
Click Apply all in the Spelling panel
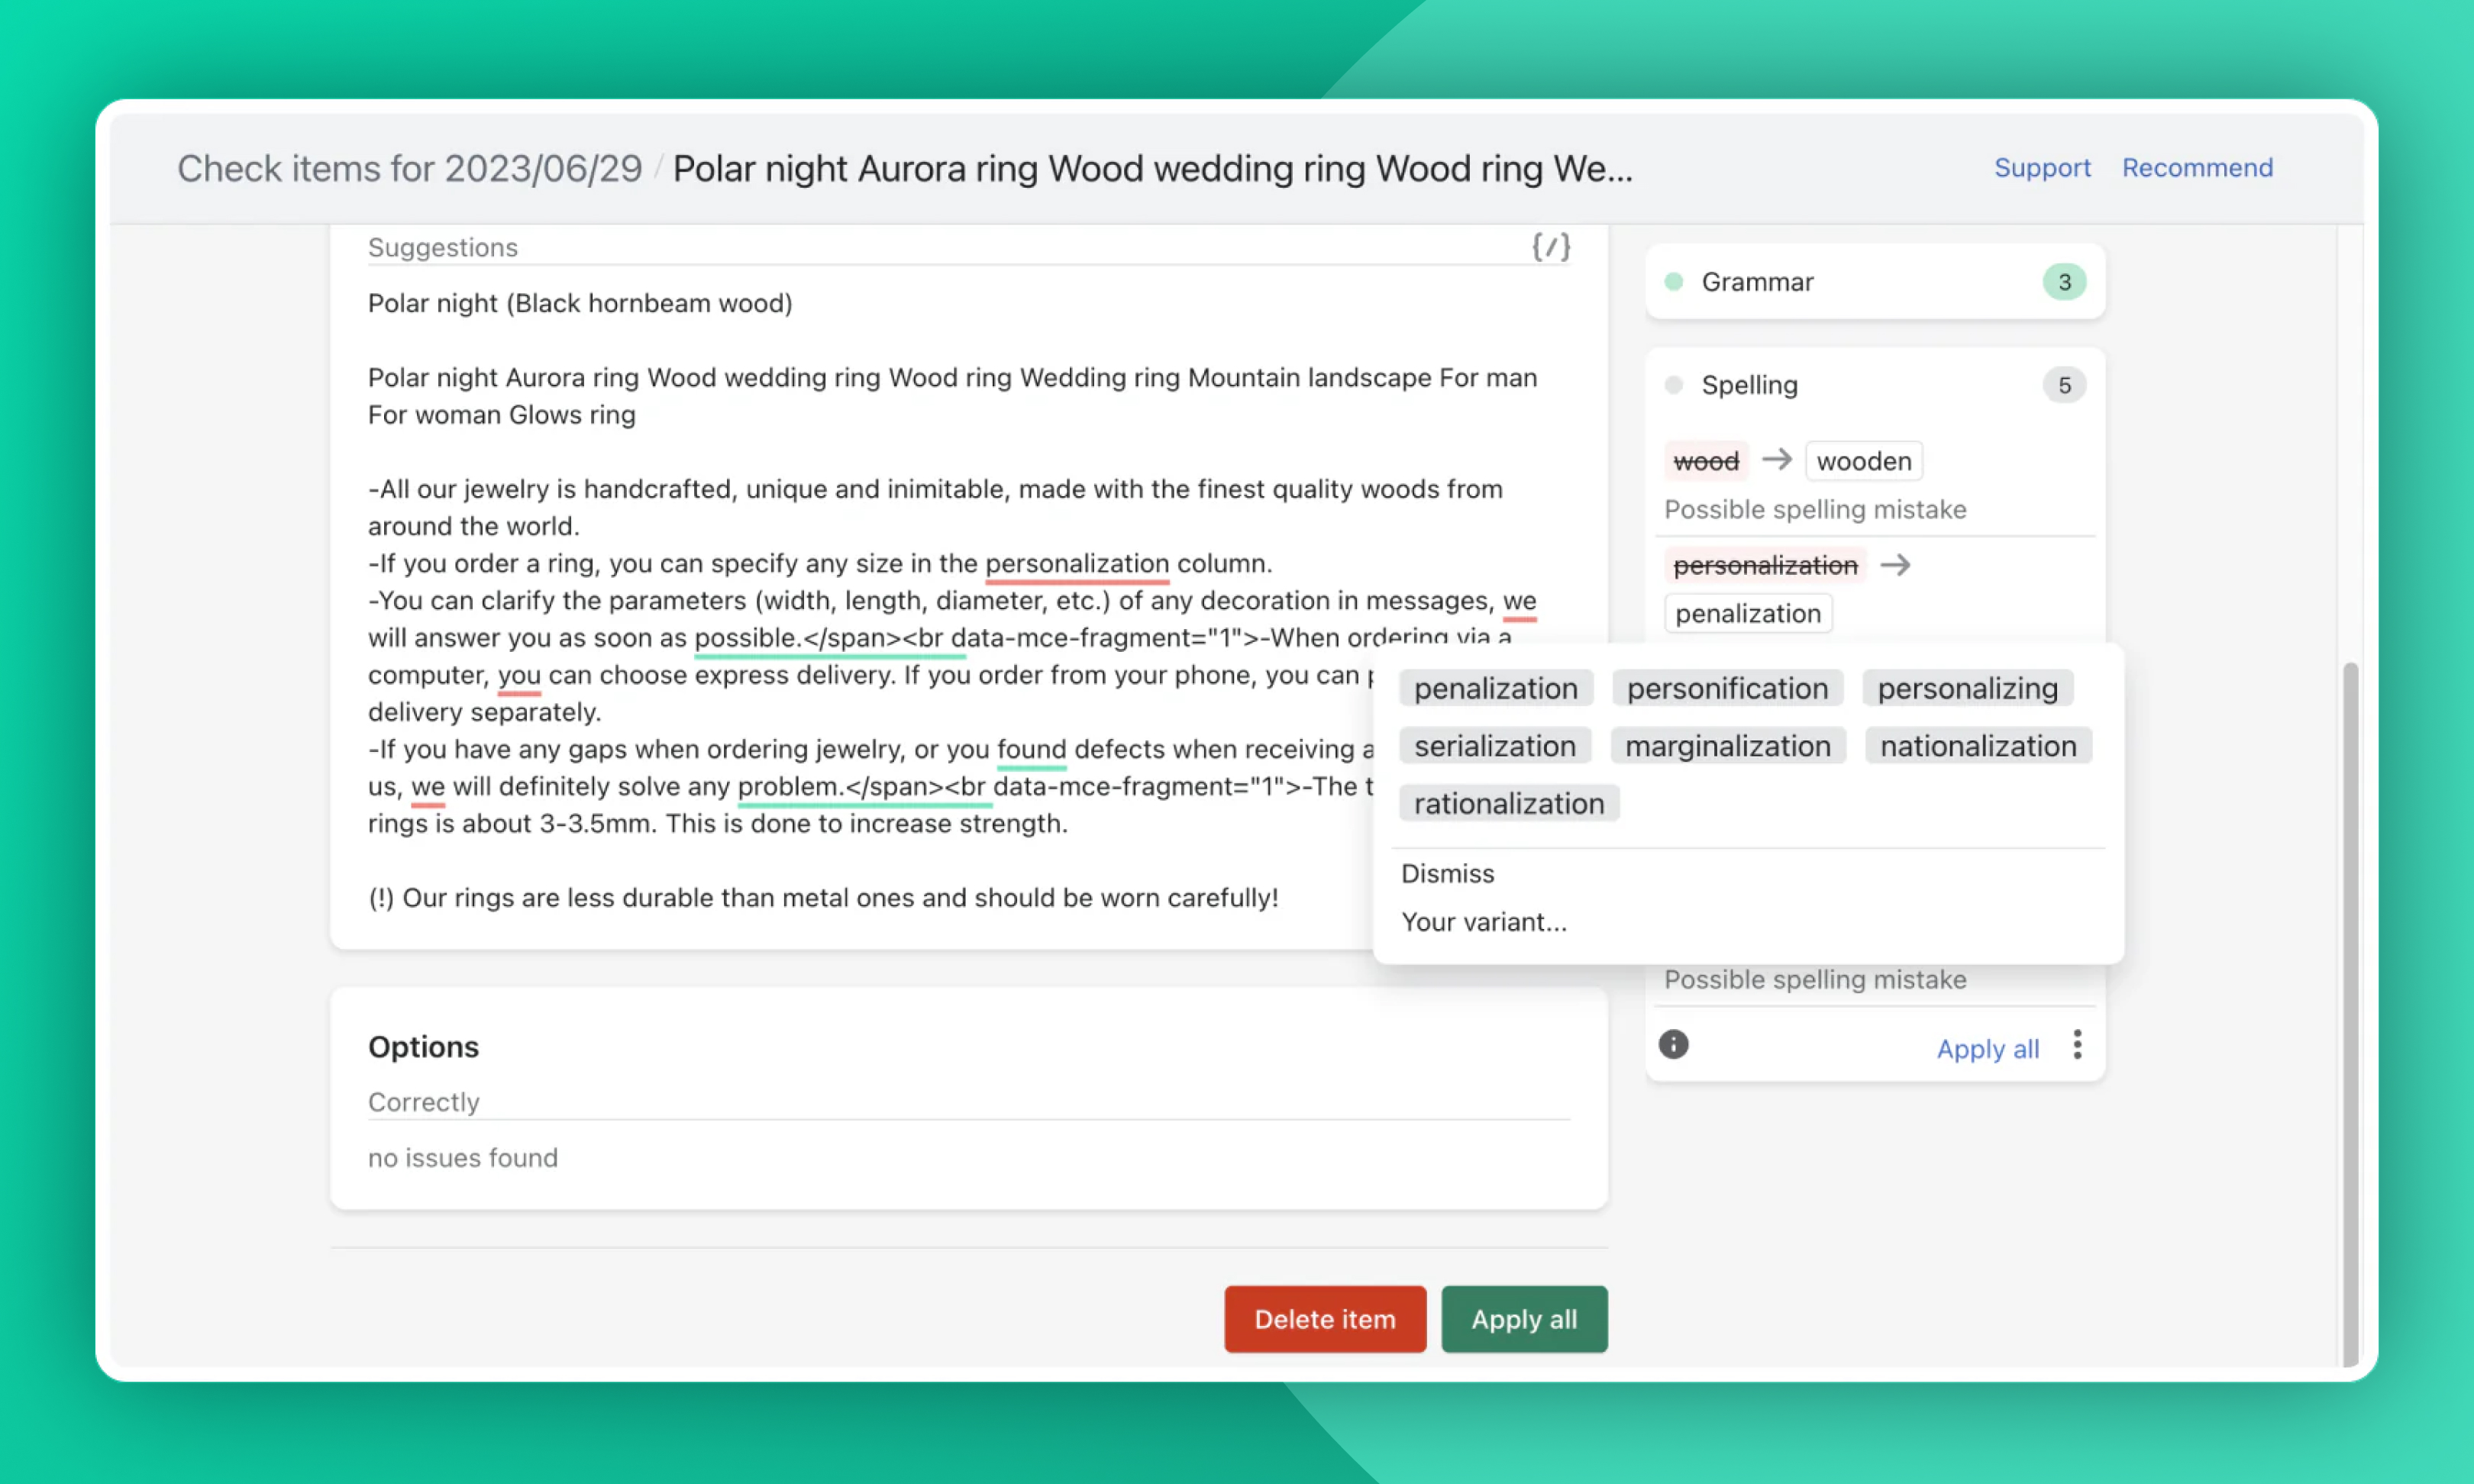pos(1987,1048)
